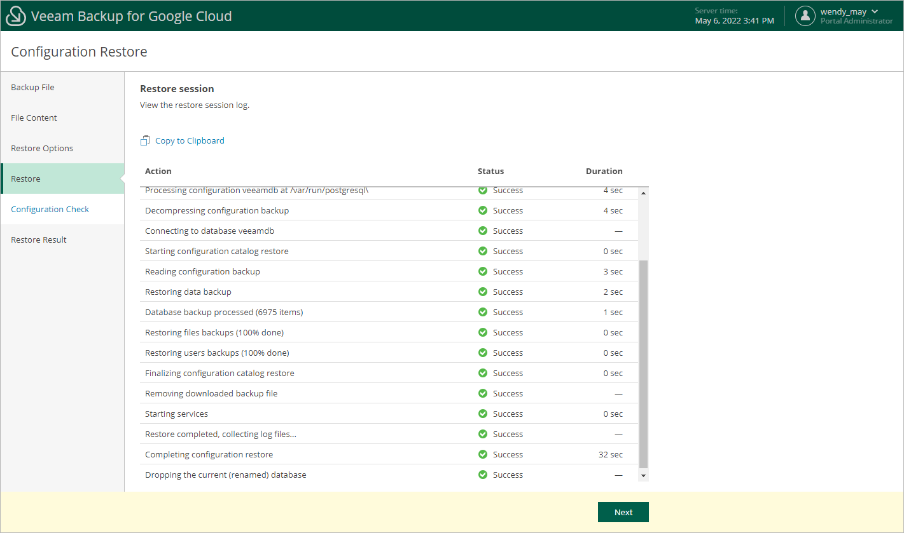Select the Restore Options step
Image resolution: width=904 pixels, height=533 pixels.
click(x=42, y=148)
